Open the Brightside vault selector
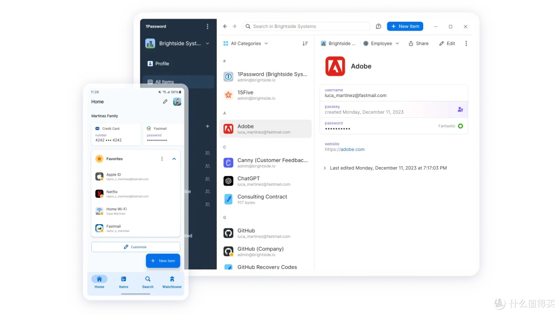Screen dimensions: 560x315 (338, 43)
